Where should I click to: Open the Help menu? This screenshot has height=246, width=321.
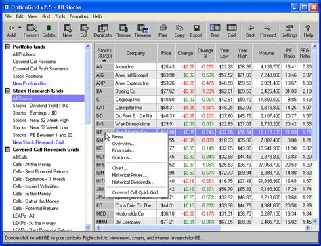98,16
